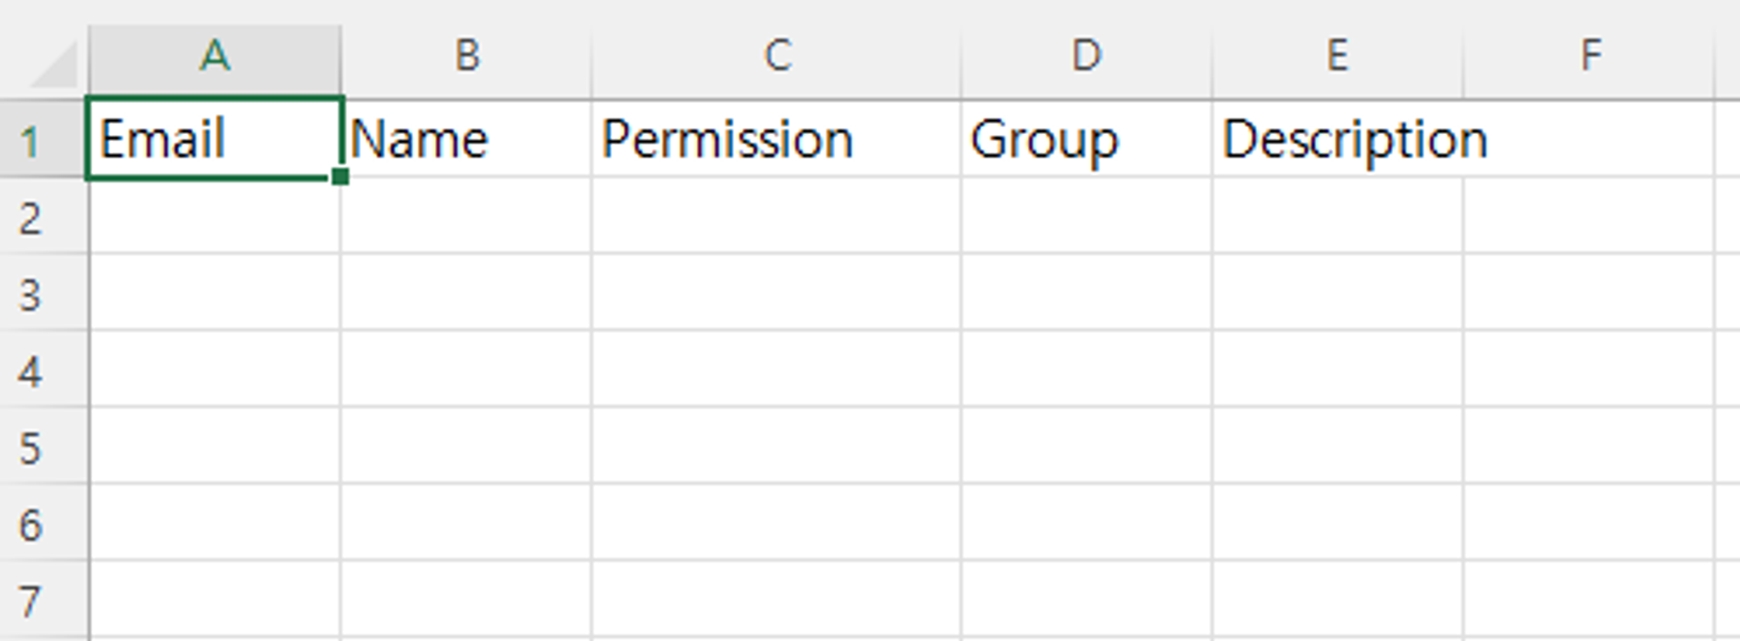This screenshot has width=1740, height=641.
Task: Select entire row 3
Action: point(31,294)
